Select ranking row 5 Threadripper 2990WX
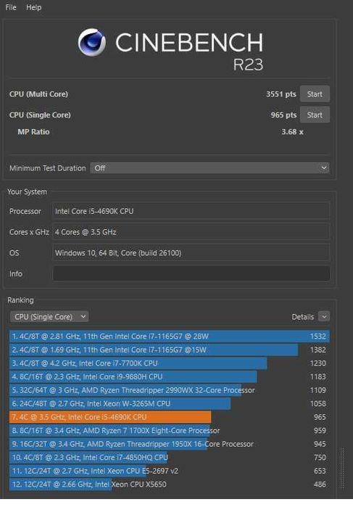Image resolution: width=353 pixels, height=507 pixels. pyautogui.click(x=170, y=390)
